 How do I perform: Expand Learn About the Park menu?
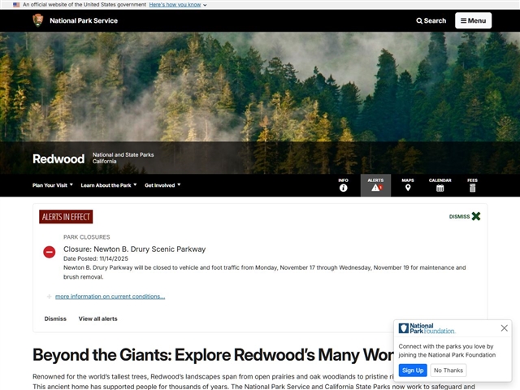[x=109, y=185]
